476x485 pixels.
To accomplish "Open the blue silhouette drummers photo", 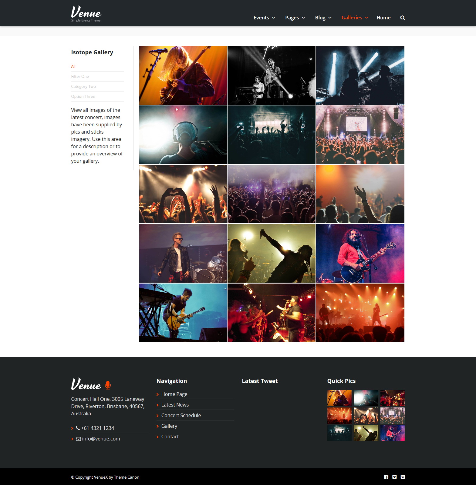I will click(360, 75).
